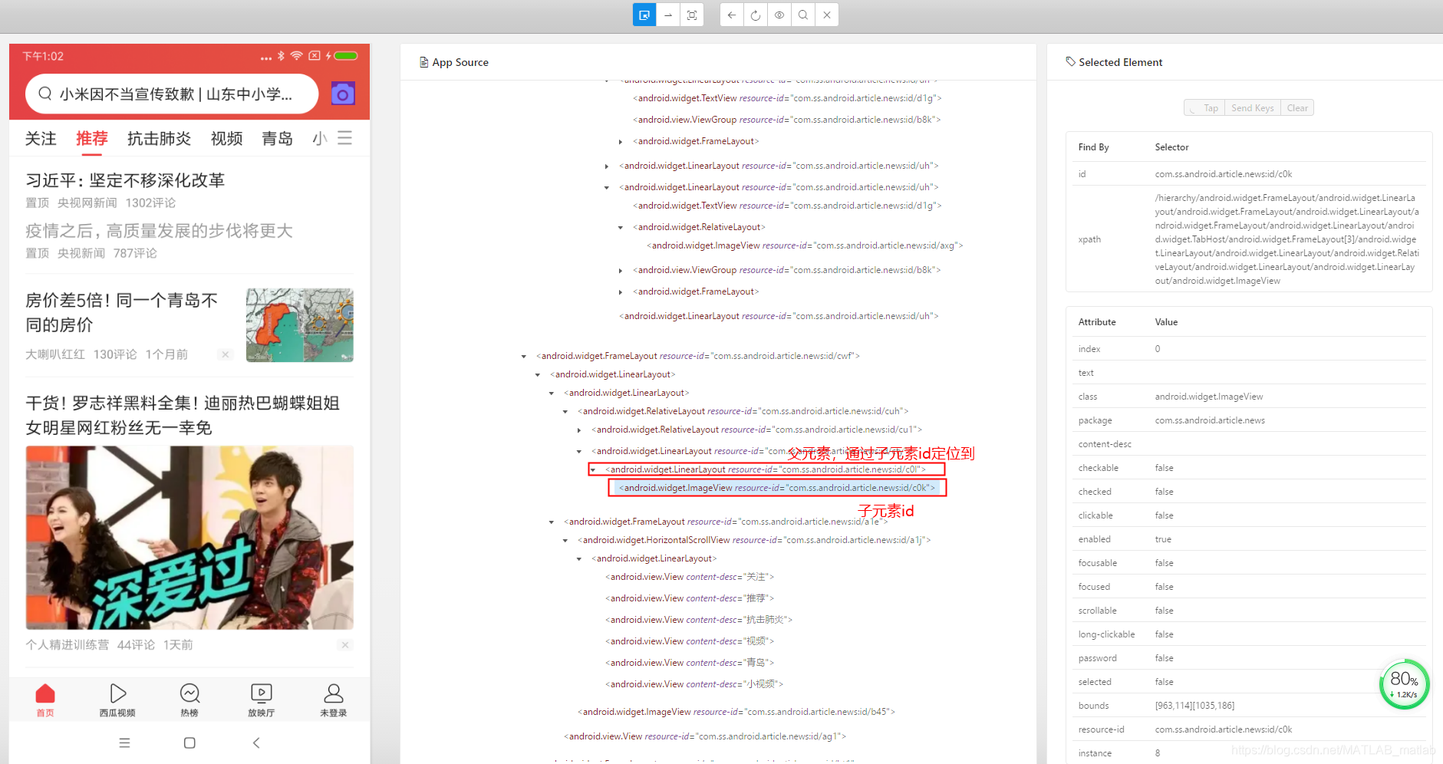This screenshot has height=764, width=1443.
Task: Open the 深爱过 large article image
Action: click(x=189, y=538)
